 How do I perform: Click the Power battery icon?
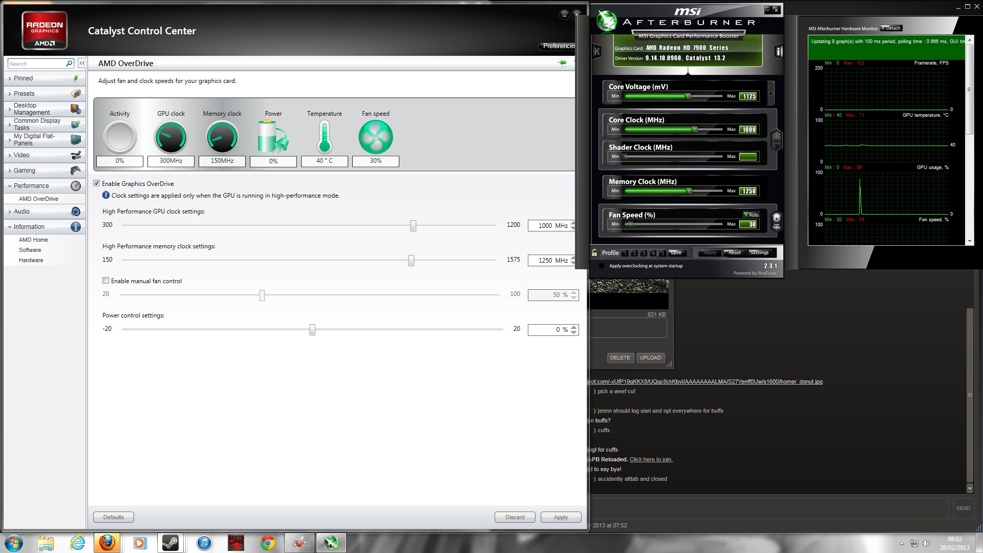click(273, 137)
